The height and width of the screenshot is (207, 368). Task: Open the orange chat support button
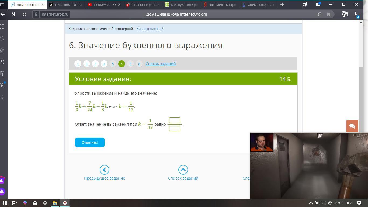click(x=352, y=126)
